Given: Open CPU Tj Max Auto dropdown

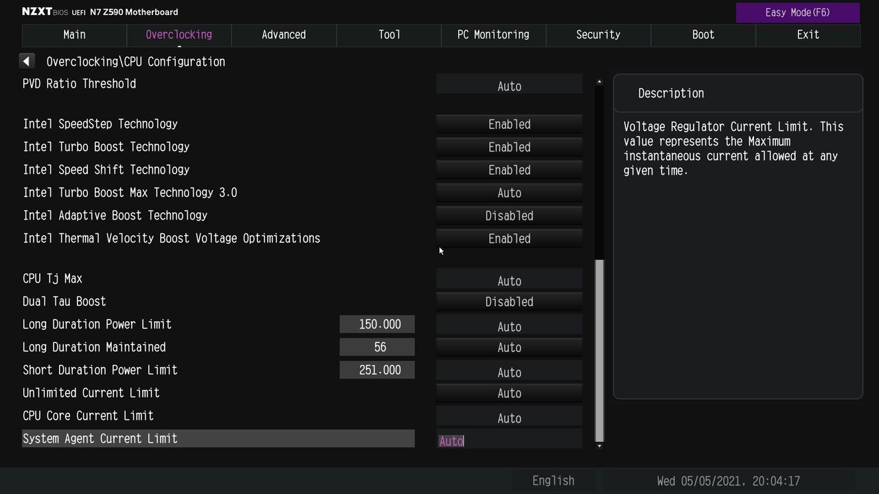Looking at the screenshot, I should tap(510, 279).
